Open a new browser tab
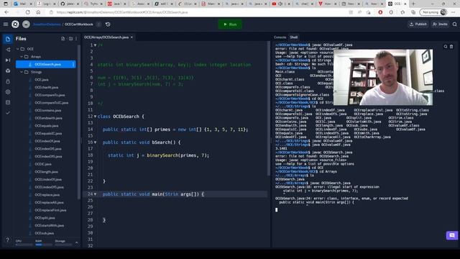The image size is (460, 259). tap(413, 4)
